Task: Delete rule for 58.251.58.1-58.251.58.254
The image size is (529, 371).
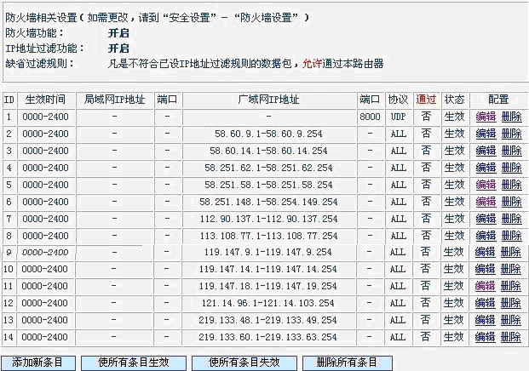Action: click(511, 185)
